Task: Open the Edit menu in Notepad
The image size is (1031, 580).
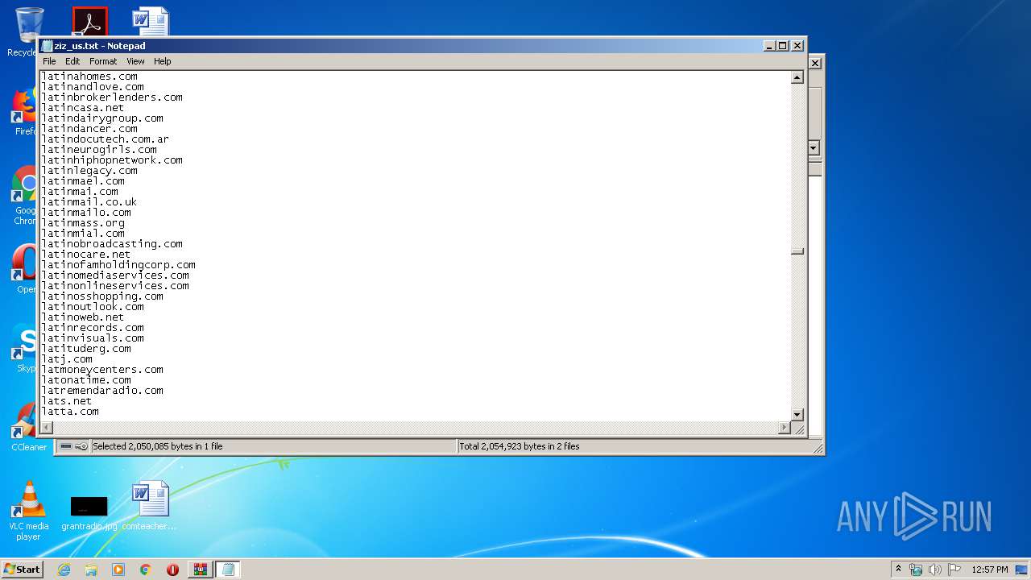Action: coord(72,61)
